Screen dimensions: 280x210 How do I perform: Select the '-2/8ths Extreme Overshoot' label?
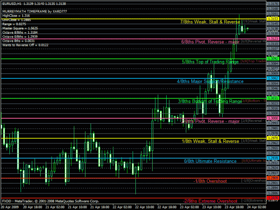(x=210, y=201)
